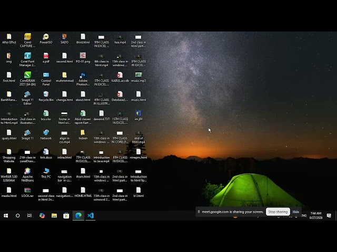The image size is (337, 252).
Task: Select the music.html file icon
Action: point(138,97)
